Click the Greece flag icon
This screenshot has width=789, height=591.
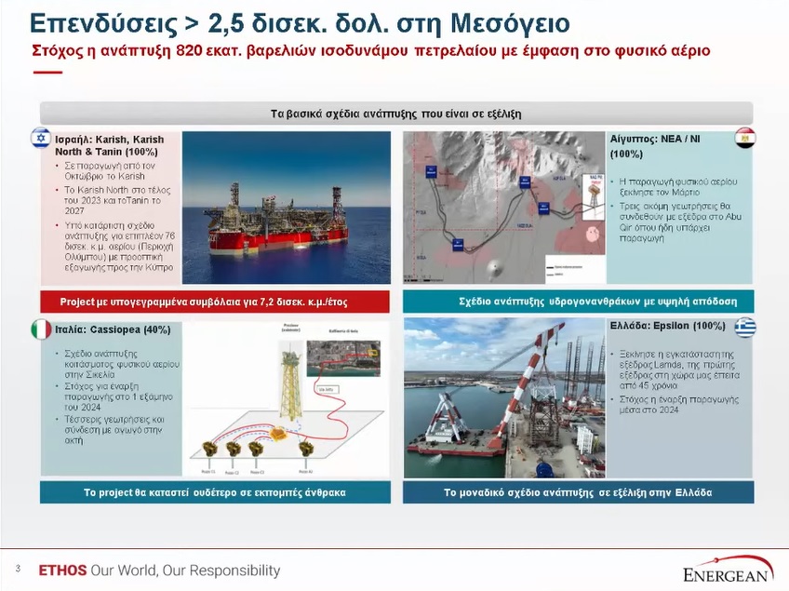point(745,328)
